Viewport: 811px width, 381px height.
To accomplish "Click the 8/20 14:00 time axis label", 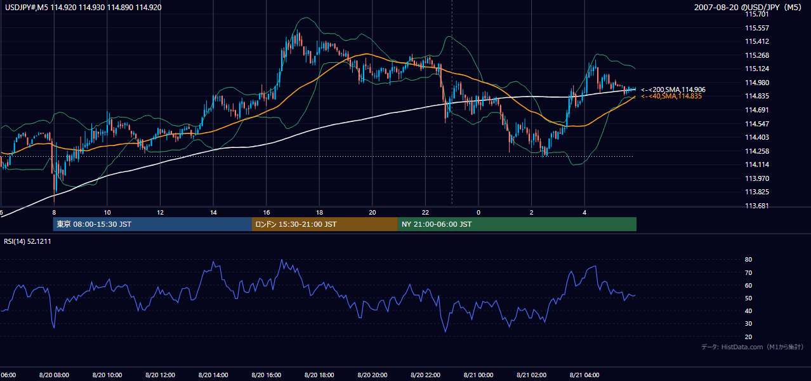I will tap(213, 375).
